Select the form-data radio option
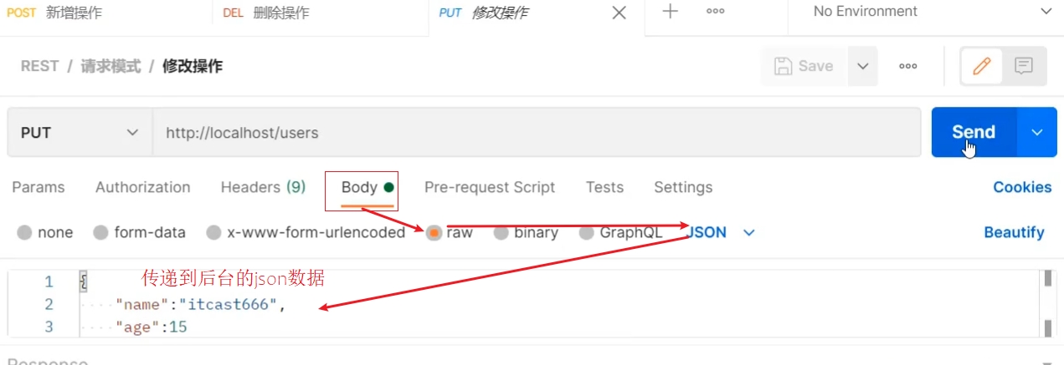 (101, 233)
